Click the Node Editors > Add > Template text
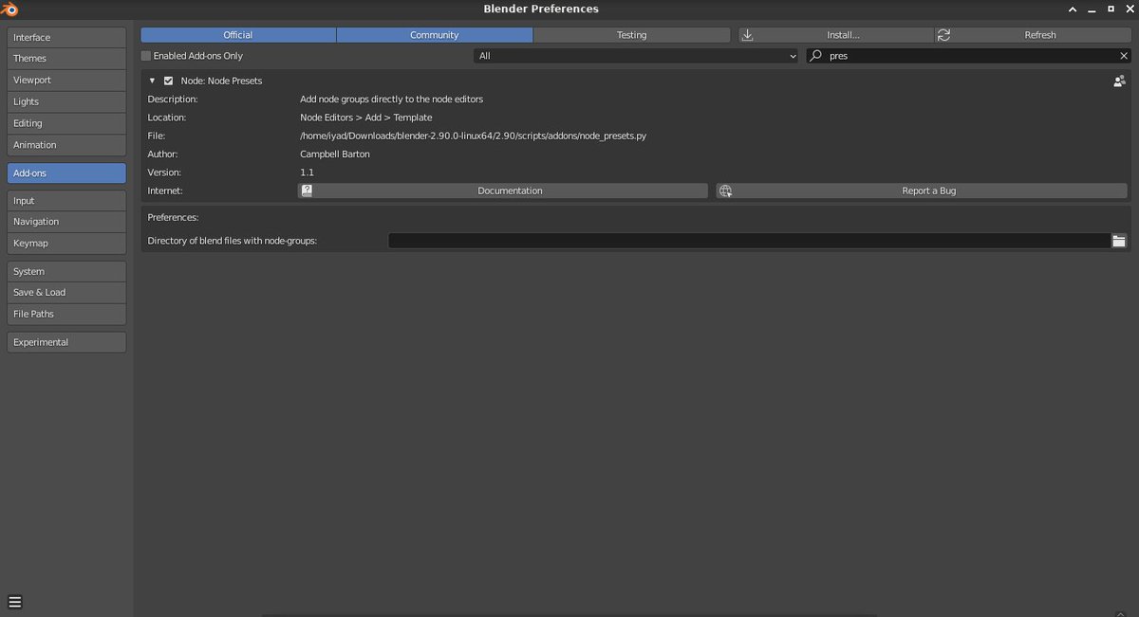This screenshot has height=617, width=1139. 366,118
